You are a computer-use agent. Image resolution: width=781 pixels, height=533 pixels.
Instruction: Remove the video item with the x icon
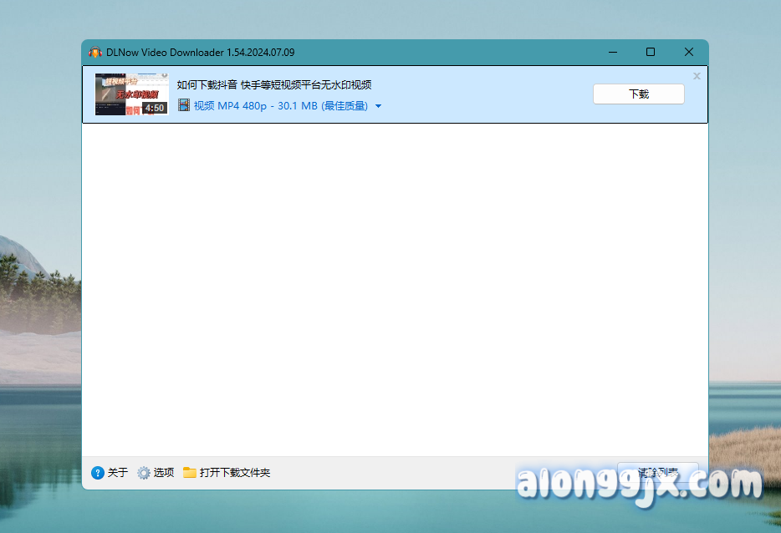coord(697,76)
